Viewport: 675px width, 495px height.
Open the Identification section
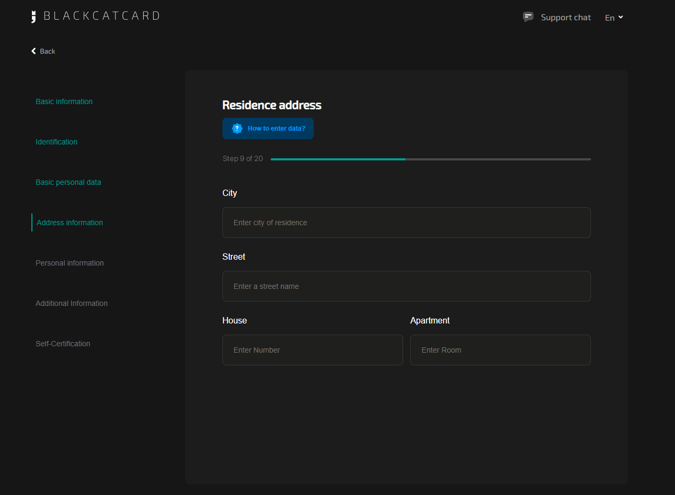[x=56, y=142]
